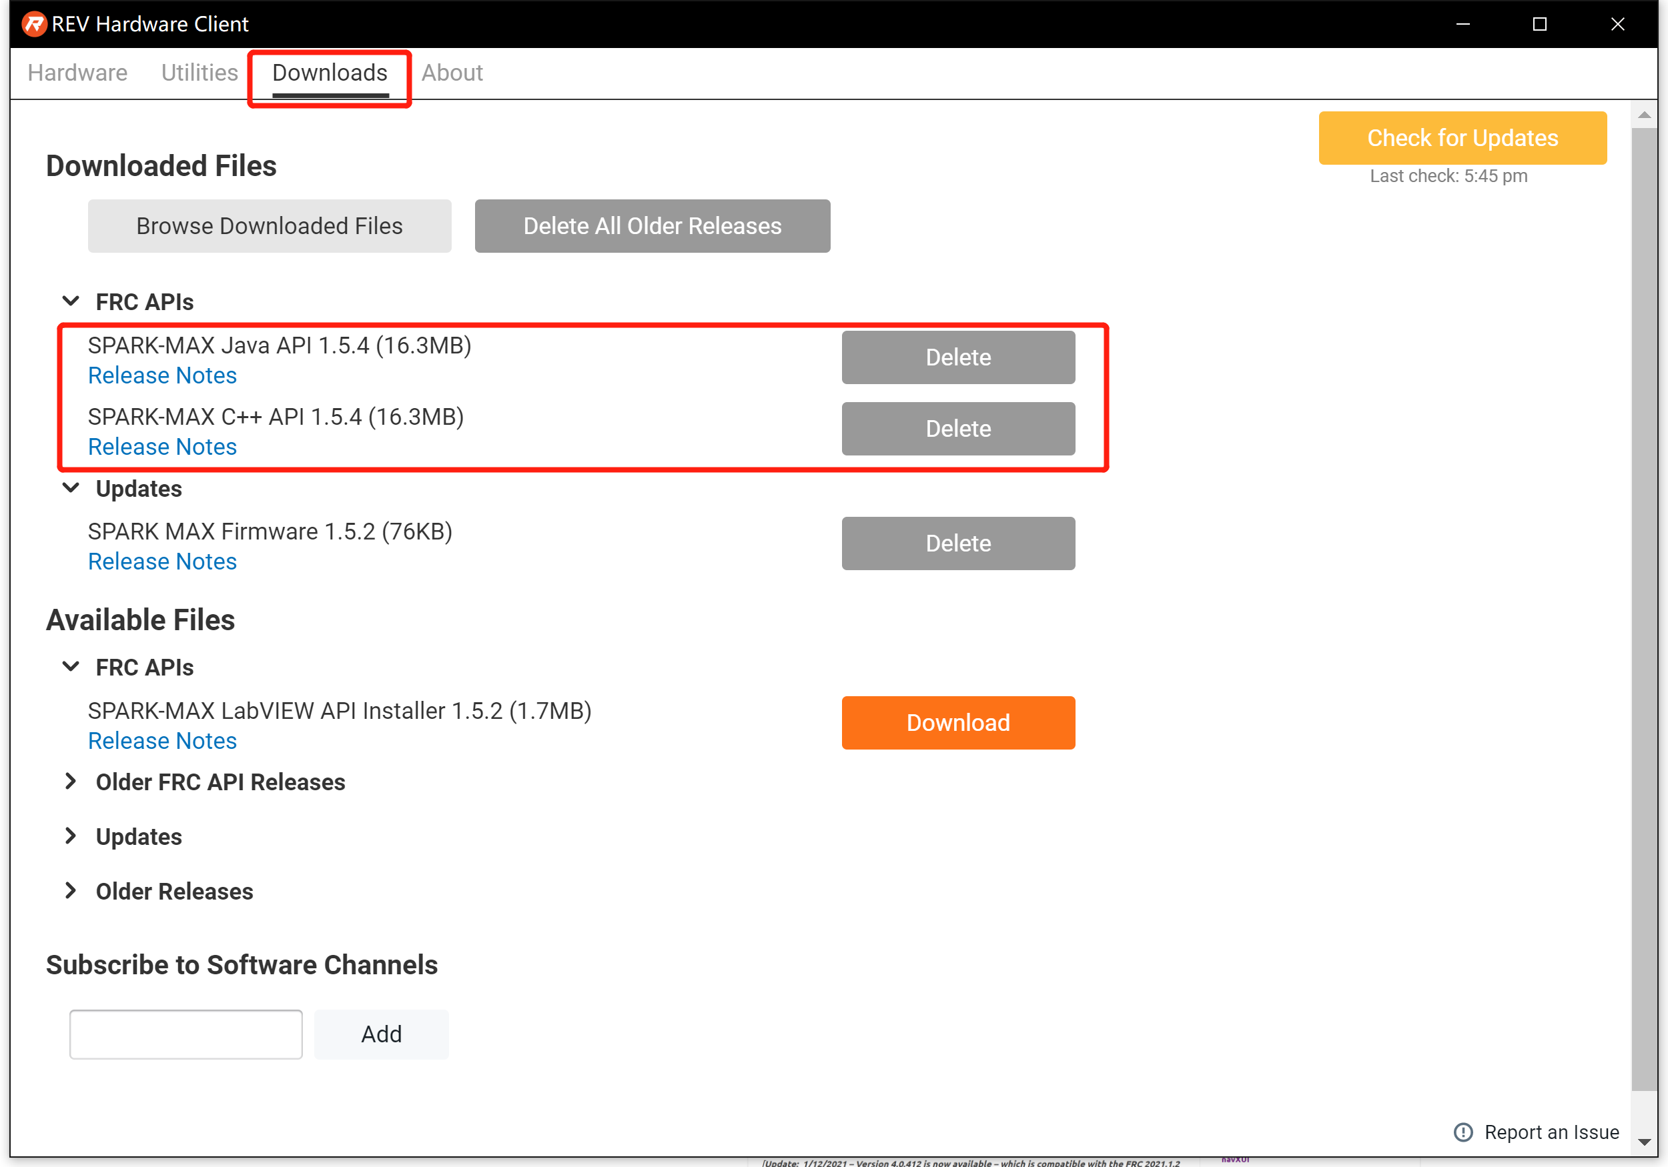Click Add channel button

[382, 1034]
